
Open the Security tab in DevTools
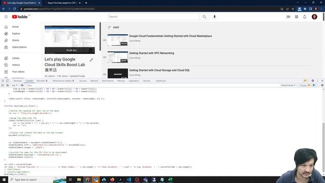click(147, 81)
